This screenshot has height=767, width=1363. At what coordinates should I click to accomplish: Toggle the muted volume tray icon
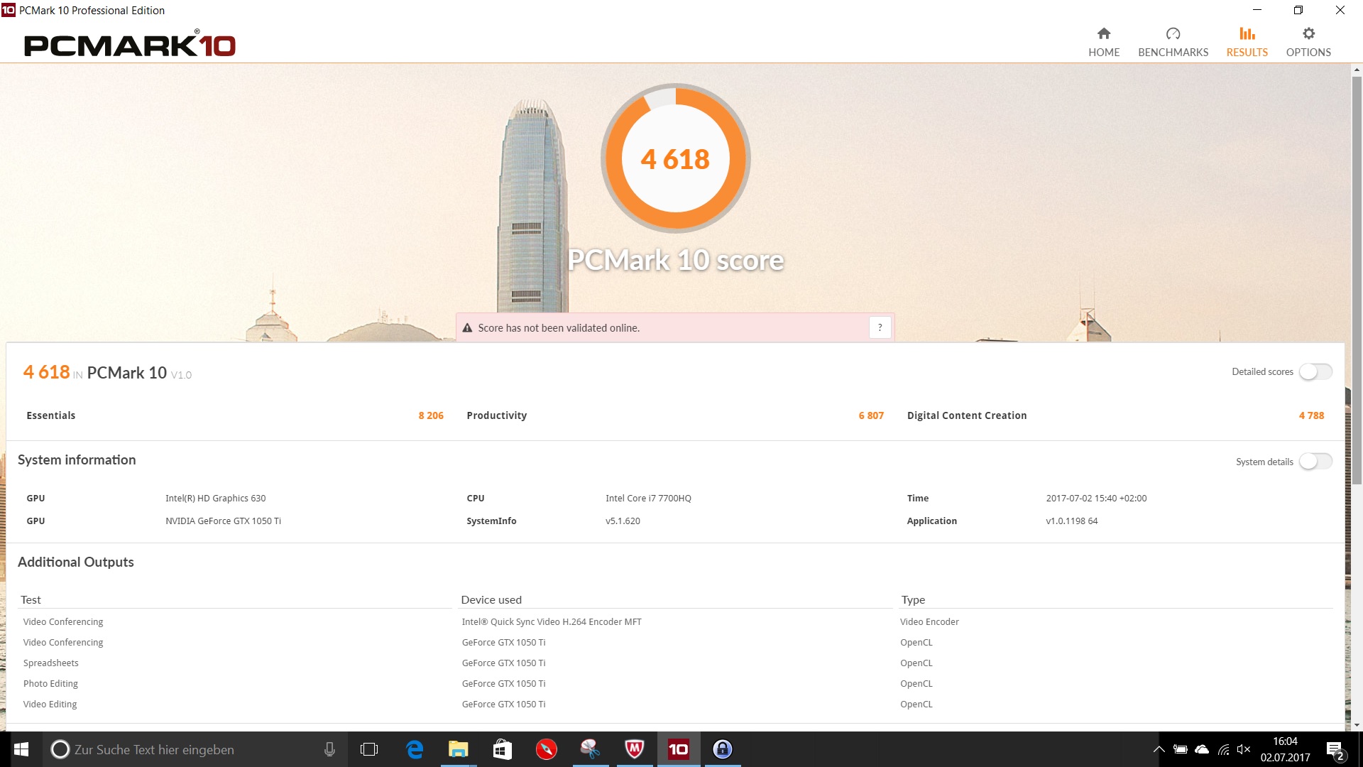pyautogui.click(x=1244, y=749)
